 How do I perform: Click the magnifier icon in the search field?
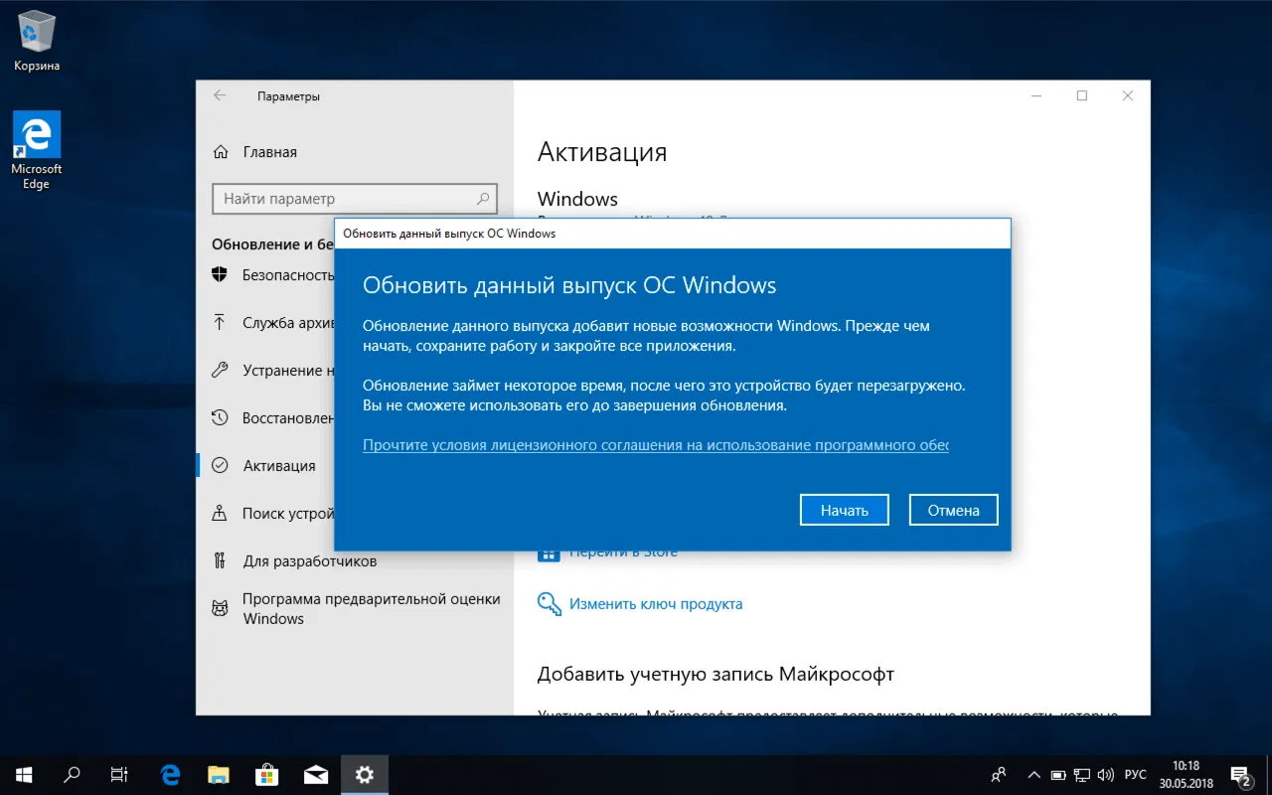tap(482, 199)
